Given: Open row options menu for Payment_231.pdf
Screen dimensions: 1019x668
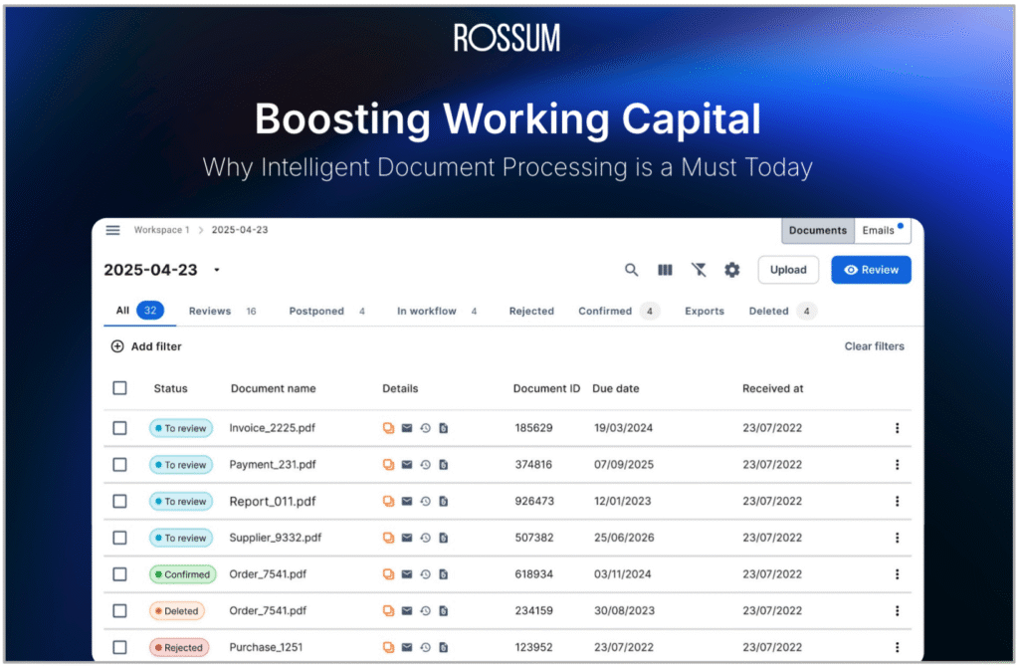Looking at the screenshot, I should [x=898, y=464].
